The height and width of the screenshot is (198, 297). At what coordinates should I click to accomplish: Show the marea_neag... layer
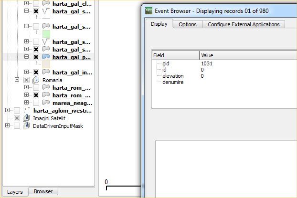(x=36, y=103)
